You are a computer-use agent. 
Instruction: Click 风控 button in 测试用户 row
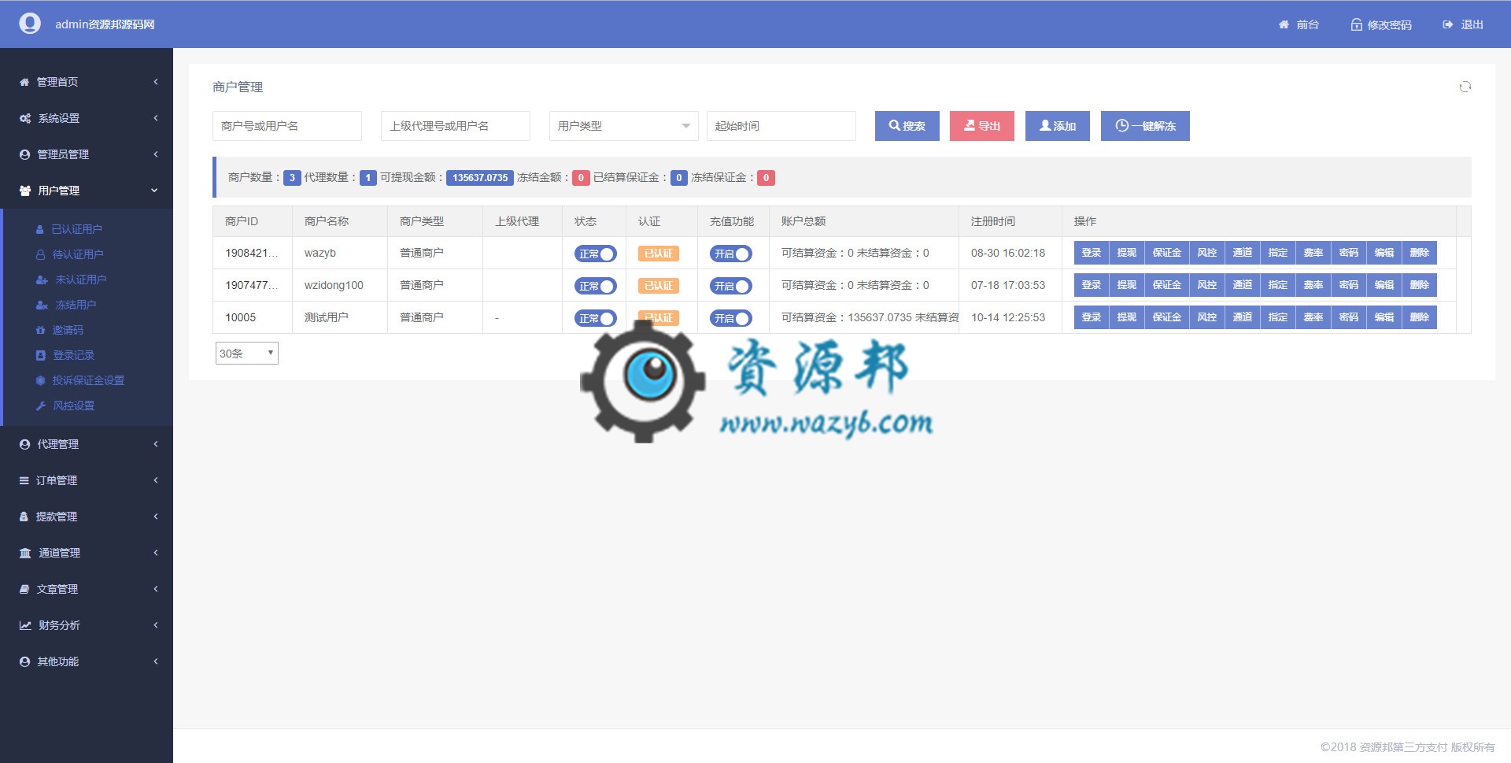point(1207,317)
